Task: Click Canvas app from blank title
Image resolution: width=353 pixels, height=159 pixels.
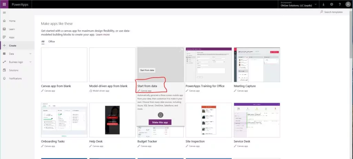Action: tap(56, 86)
